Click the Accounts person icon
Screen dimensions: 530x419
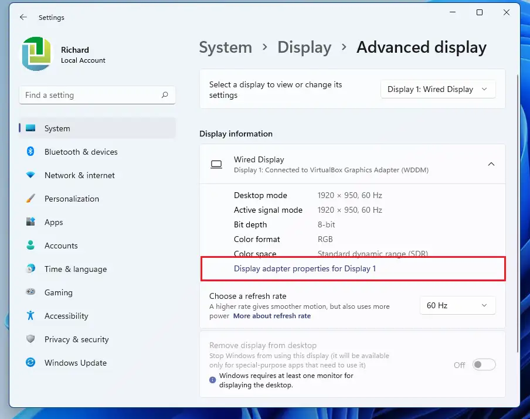(x=30, y=245)
